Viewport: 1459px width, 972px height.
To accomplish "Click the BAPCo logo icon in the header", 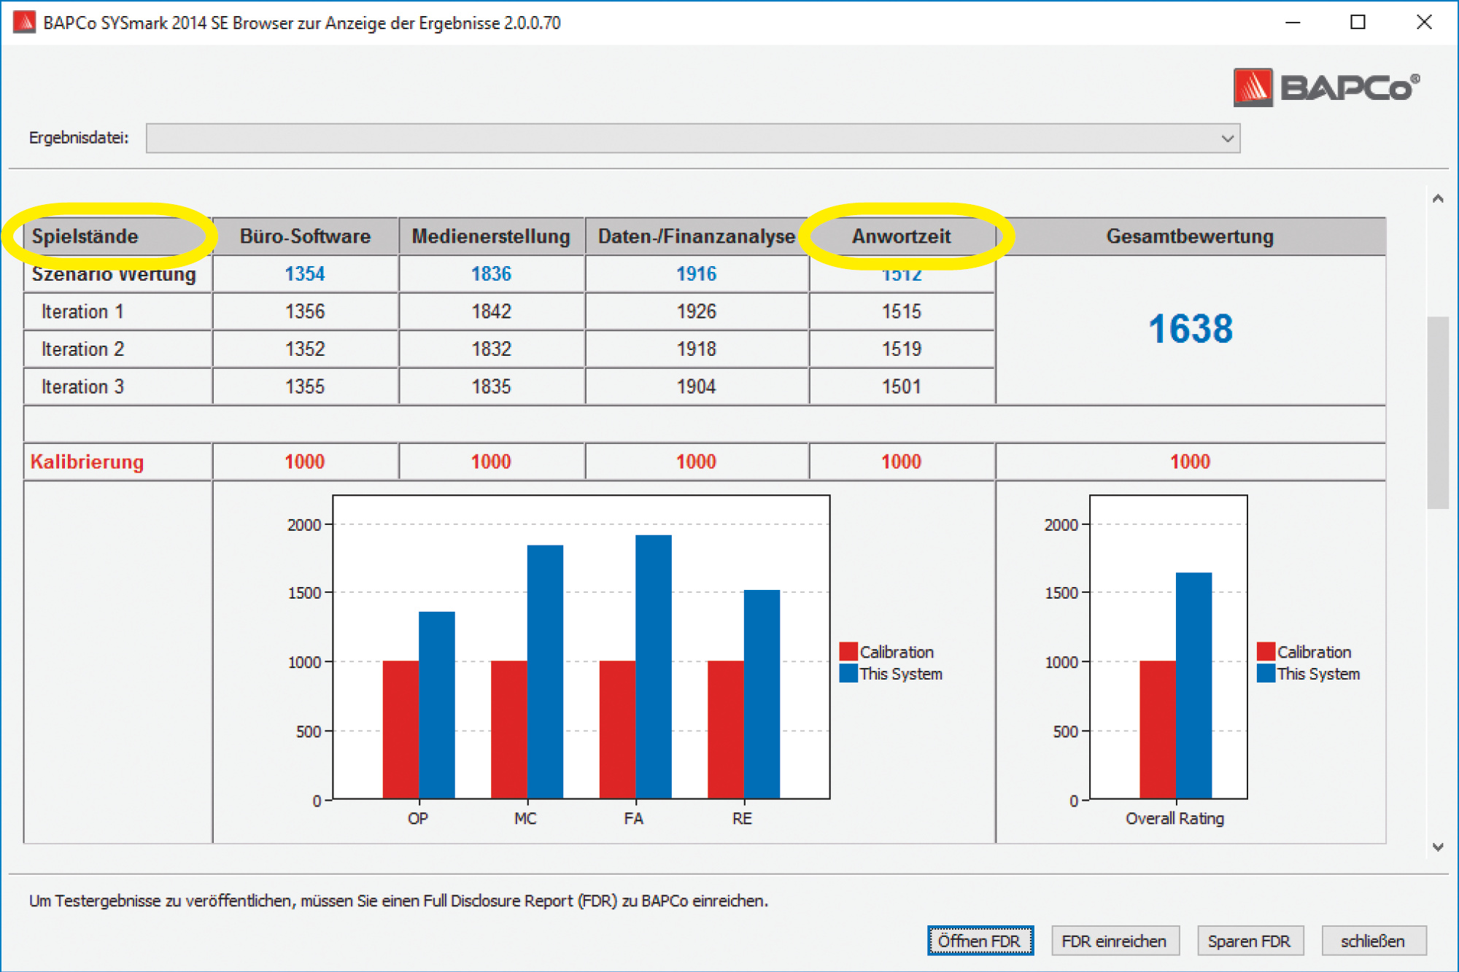I will (1253, 88).
